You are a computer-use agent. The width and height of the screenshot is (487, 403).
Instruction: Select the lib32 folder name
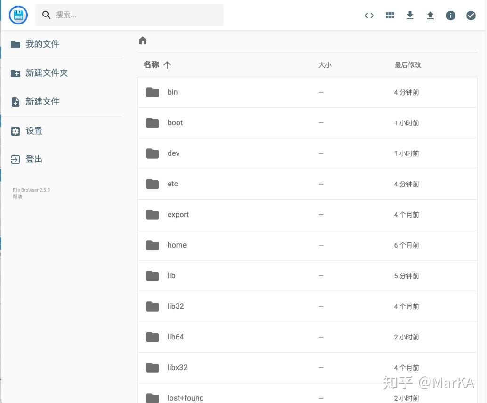pyautogui.click(x=176, y=306)
